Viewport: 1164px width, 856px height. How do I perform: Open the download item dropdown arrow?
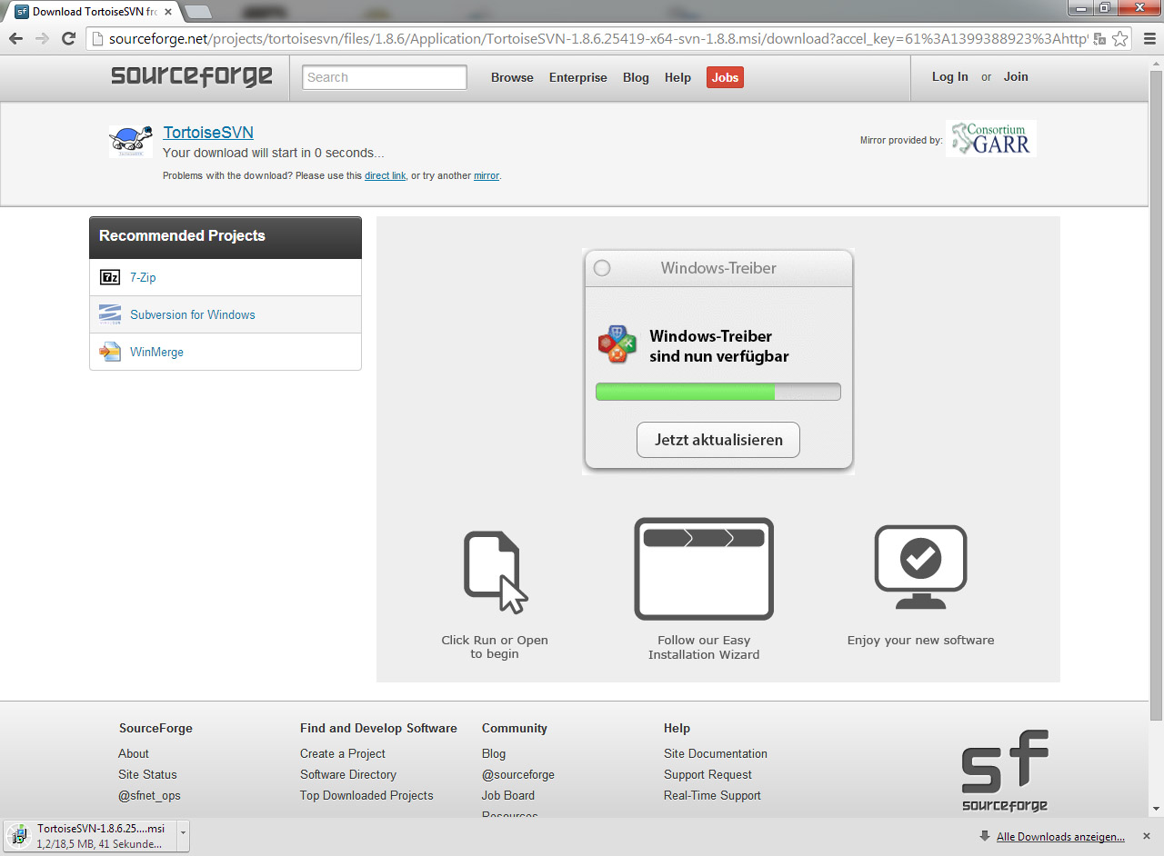(x=183, y=836)
